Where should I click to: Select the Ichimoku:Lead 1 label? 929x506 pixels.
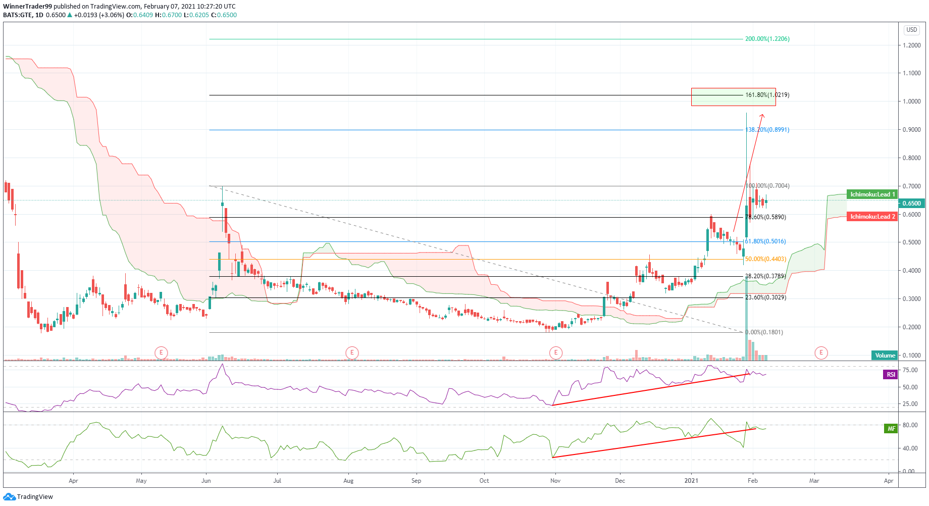[x=872, y=194]
